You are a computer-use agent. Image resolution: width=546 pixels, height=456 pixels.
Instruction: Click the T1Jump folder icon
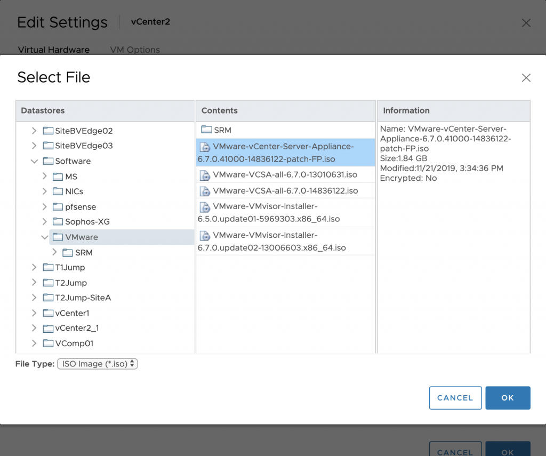tap(48, 267)
